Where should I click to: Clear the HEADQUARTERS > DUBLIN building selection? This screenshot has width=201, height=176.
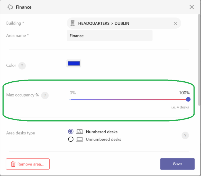click(175, 23)
